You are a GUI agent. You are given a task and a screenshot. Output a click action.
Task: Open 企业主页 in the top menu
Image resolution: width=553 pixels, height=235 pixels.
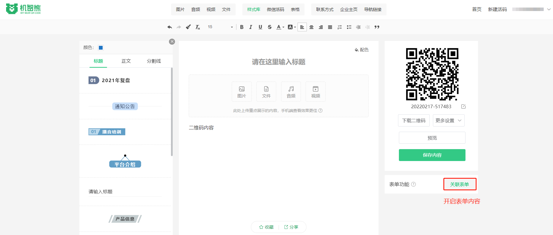[349, 9]
